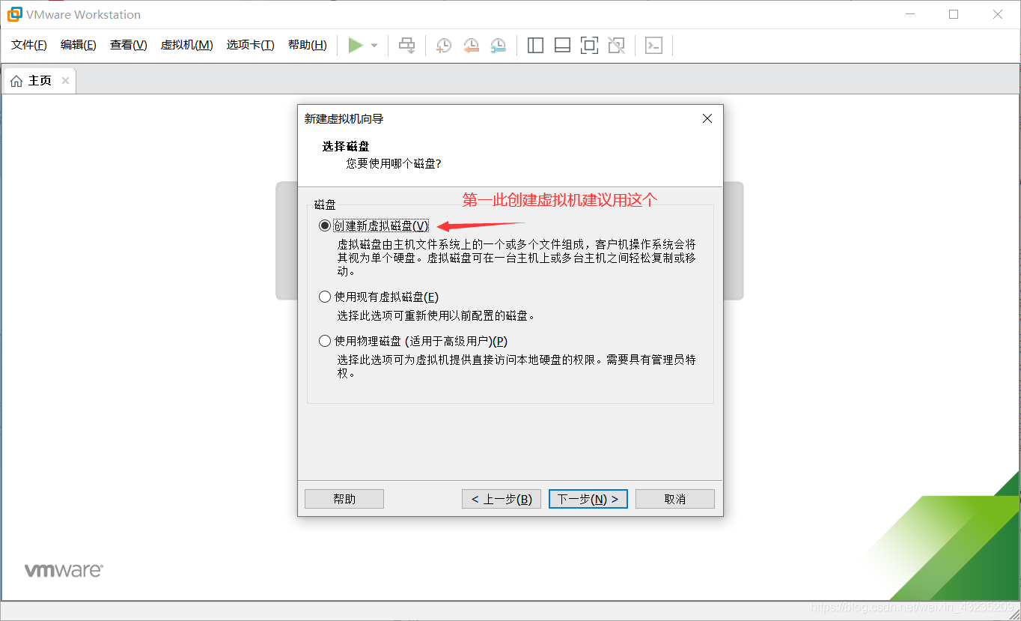1021x621 pixels.
Task: Close the 新建虚拟机向导 dialog
Action: [x=707, y=118]
